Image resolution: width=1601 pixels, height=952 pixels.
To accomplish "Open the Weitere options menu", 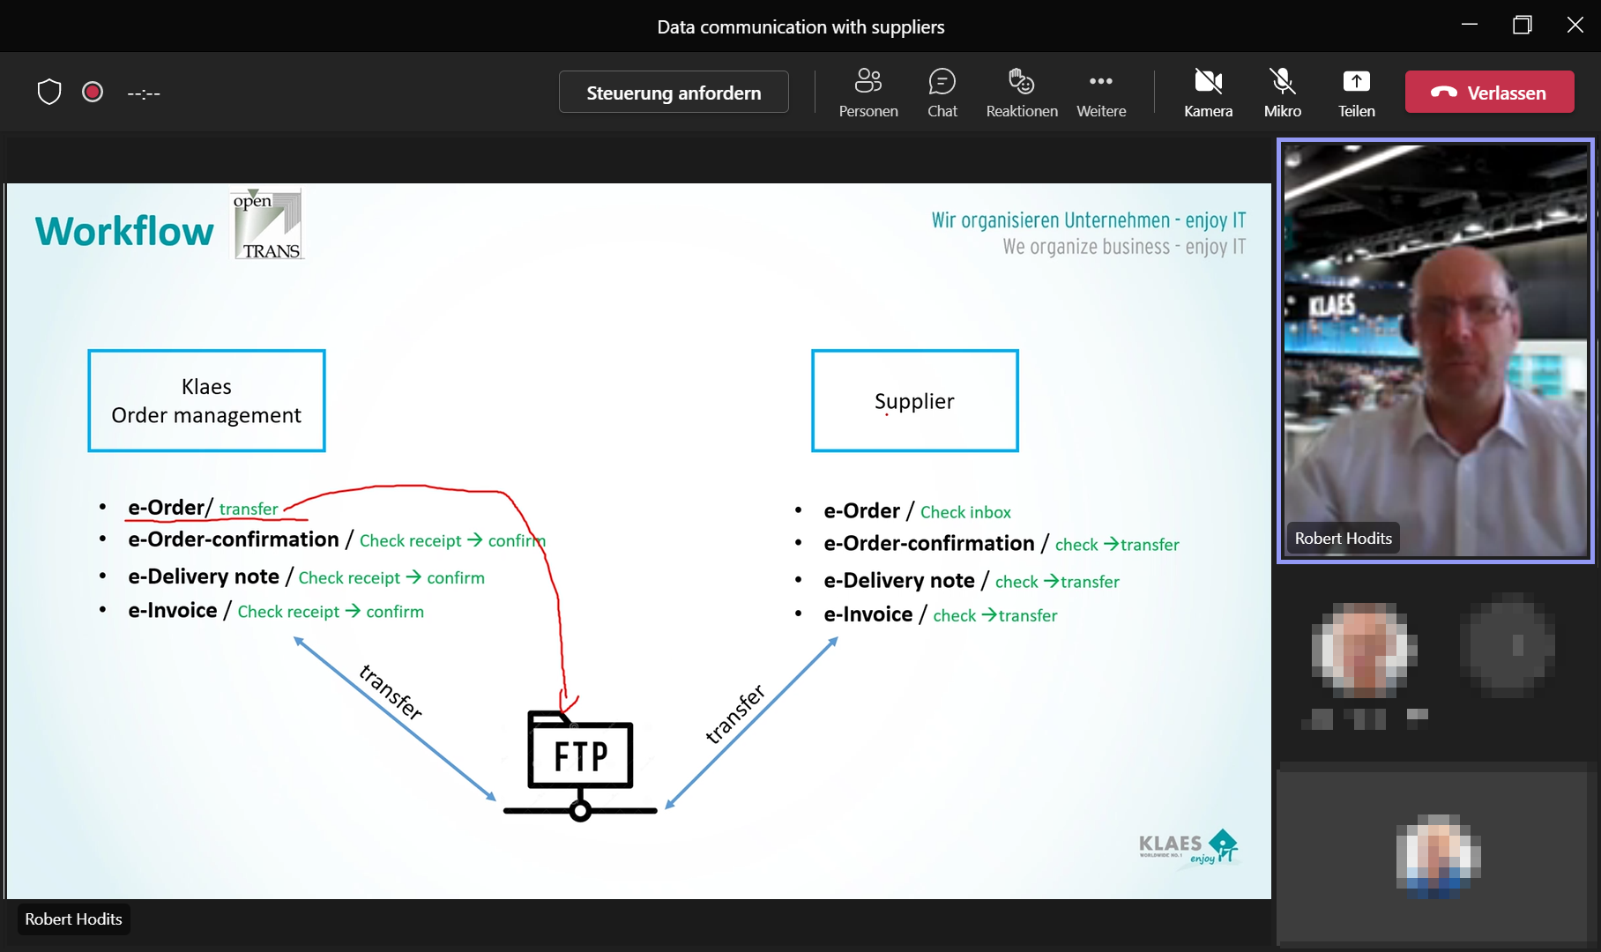I will [x=1100, y=93].
